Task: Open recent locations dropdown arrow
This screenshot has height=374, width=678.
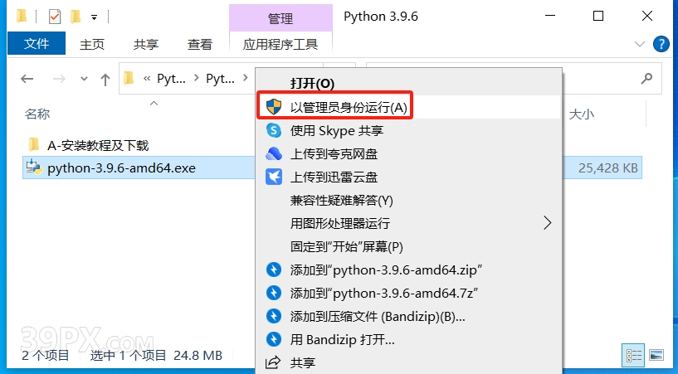Action: [84, 79]
